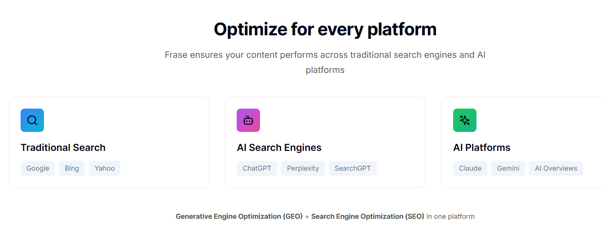Select the Bing tag
This screenshot has width=602, height=244.
(72, 168)
